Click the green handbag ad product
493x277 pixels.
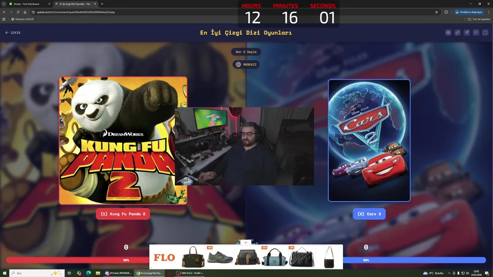[x=193, y=257]
